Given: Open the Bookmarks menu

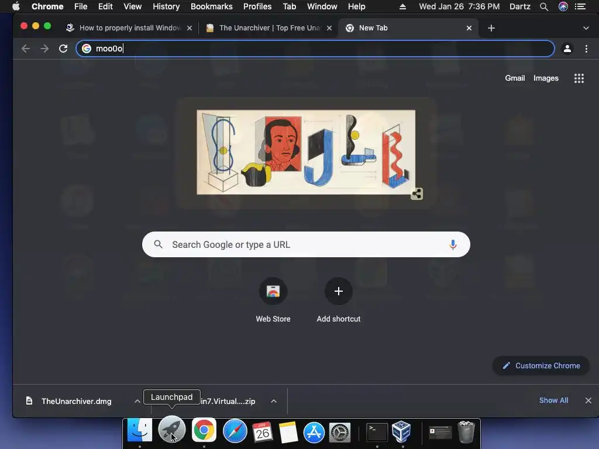Looking at the screenshot, I should tap(212, 6).
